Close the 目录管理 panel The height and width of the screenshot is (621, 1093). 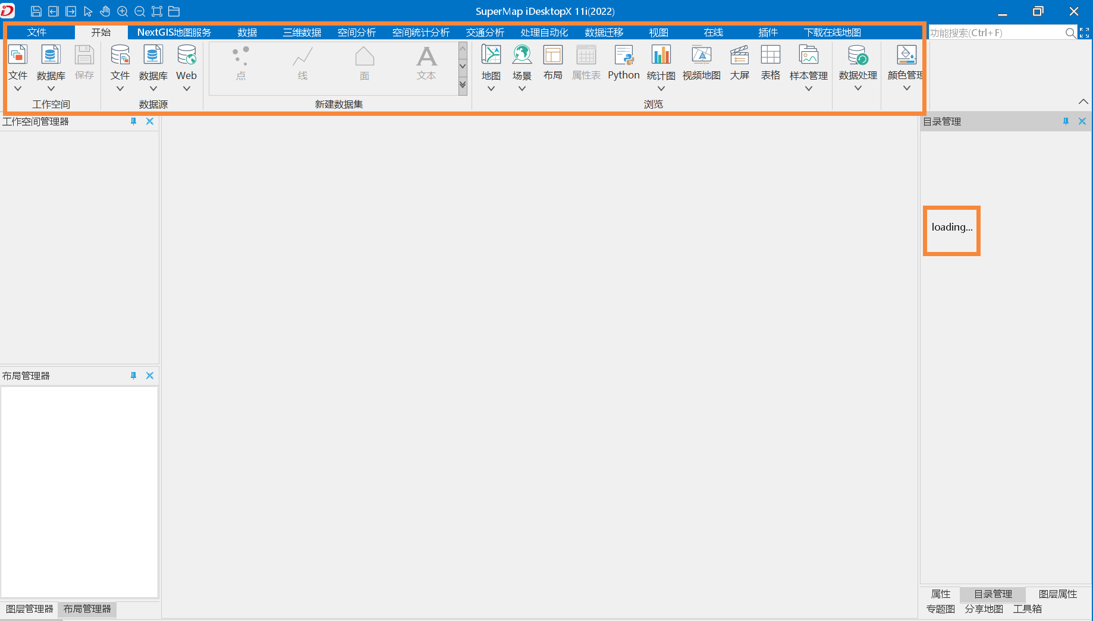1082,121
